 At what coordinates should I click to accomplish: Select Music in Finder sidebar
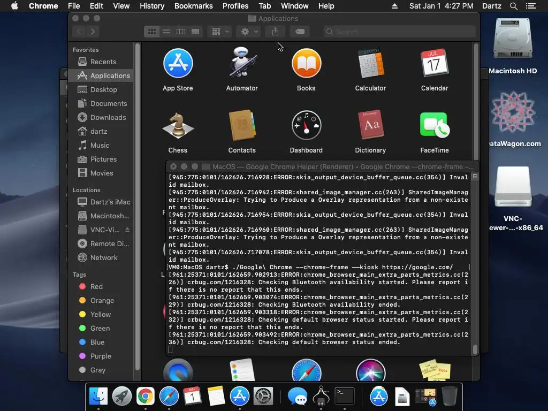pyautogui.click(x=101, y=145)
